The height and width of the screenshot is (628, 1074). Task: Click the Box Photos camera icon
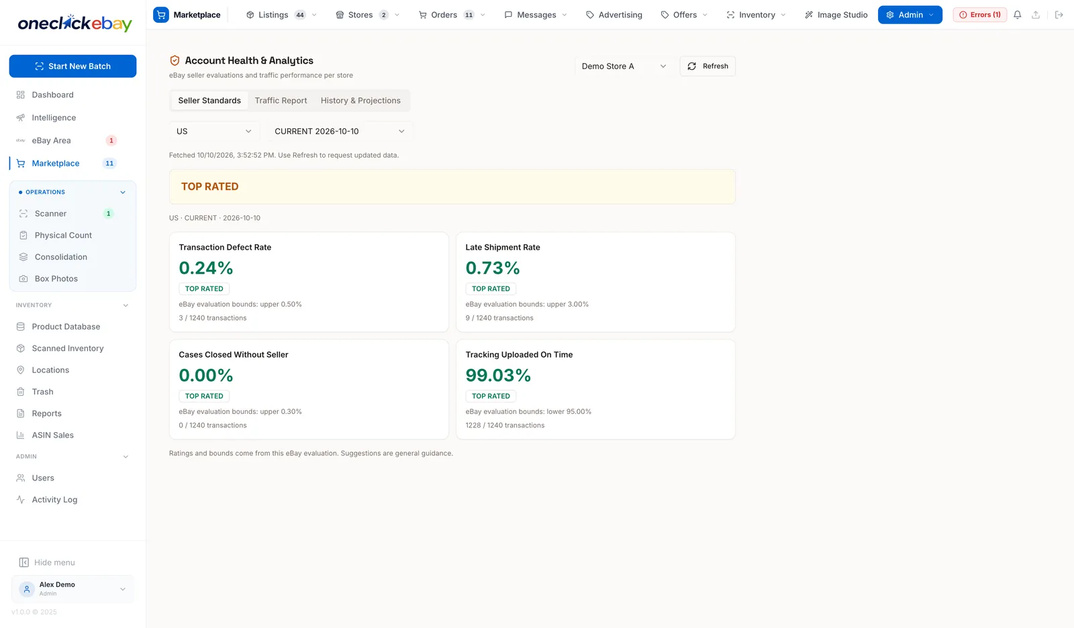(x=23, y=278)
